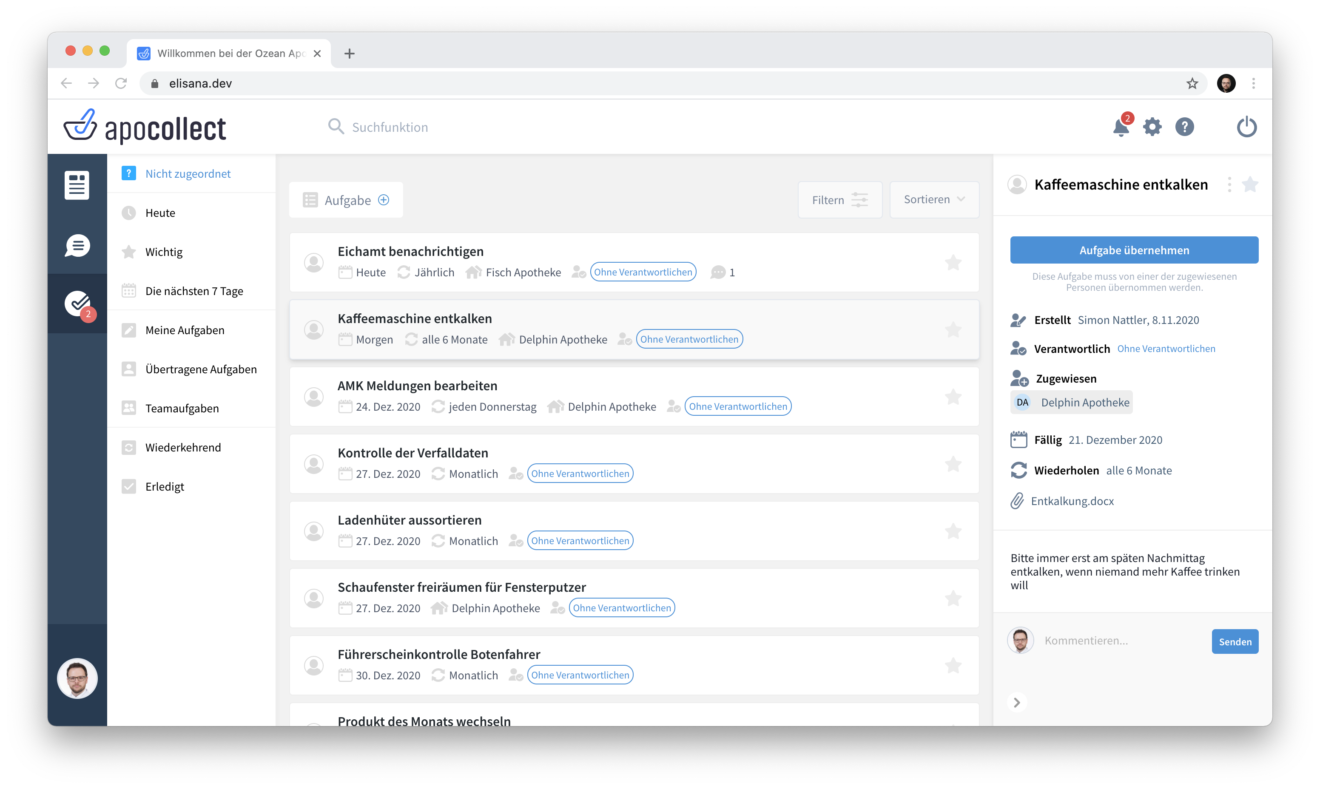This screenshot has height=789, width=1320.
Task: Select Nicht zugeordnet in menu
Action: [188, 173]
